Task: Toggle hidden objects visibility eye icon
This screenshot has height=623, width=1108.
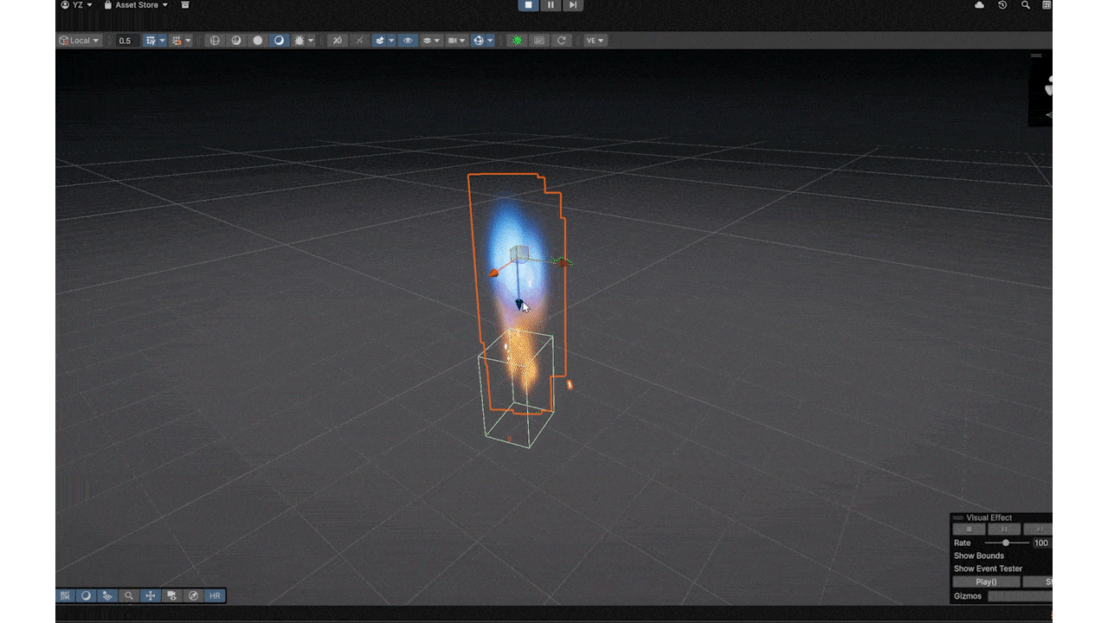Action: point(408,41)
